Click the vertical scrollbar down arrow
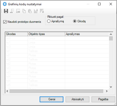117x106 pixels. click(x=111, y=87)
